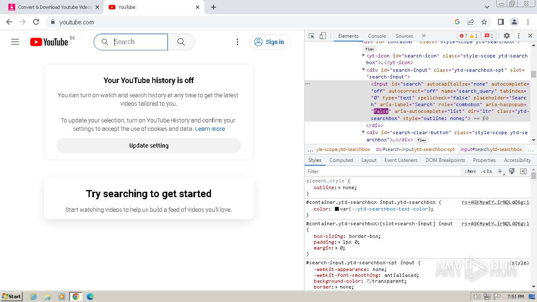537x302 pixels.
Task: Open DevTools customize menu (three dots)
Action: (x=519, y=36)
